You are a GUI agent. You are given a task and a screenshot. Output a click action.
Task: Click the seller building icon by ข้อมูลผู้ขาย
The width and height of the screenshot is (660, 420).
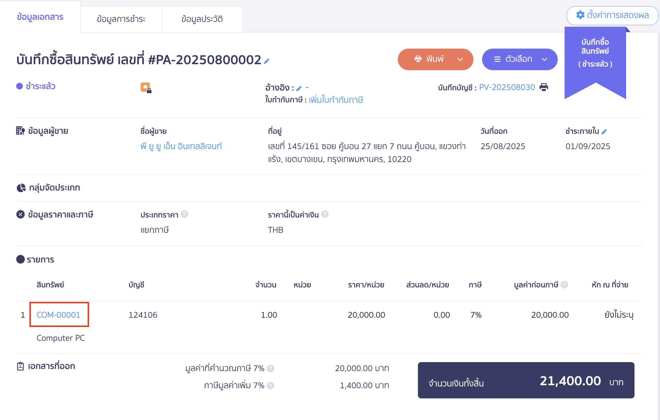click(x=20, y=131)
